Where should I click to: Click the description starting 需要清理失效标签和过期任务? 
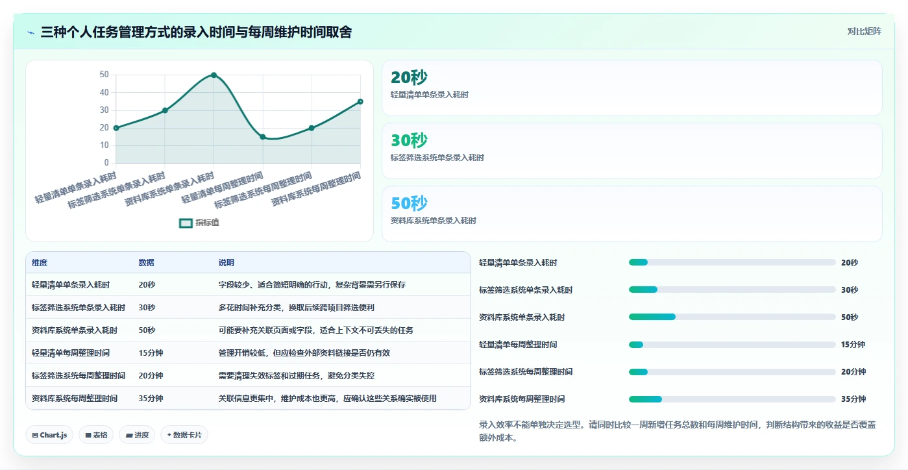click(297, 376)
